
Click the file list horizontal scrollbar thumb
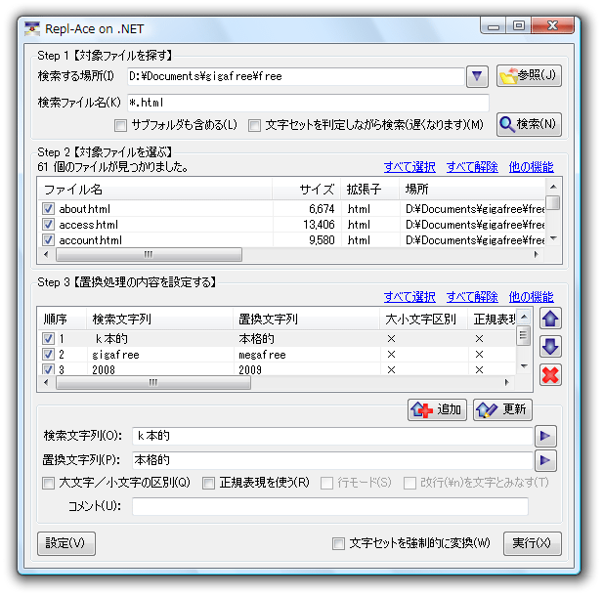[149, 254]
